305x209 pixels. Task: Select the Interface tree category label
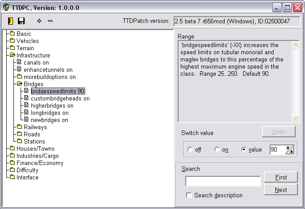coord(27,178)
